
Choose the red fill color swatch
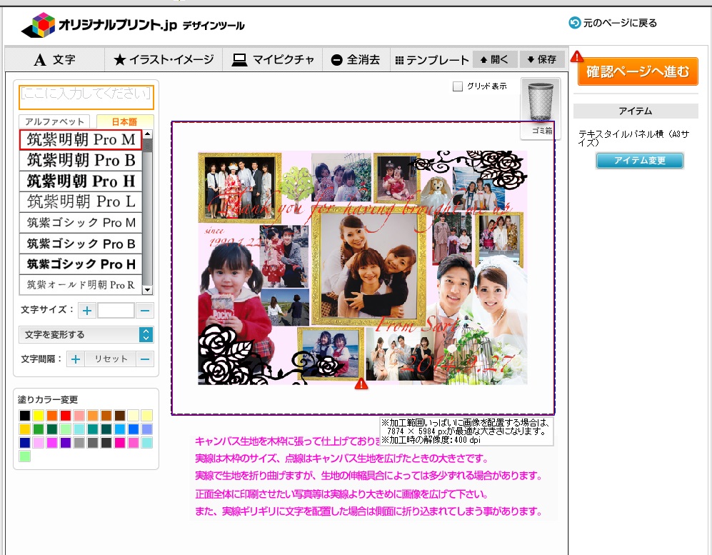point(66,415)
